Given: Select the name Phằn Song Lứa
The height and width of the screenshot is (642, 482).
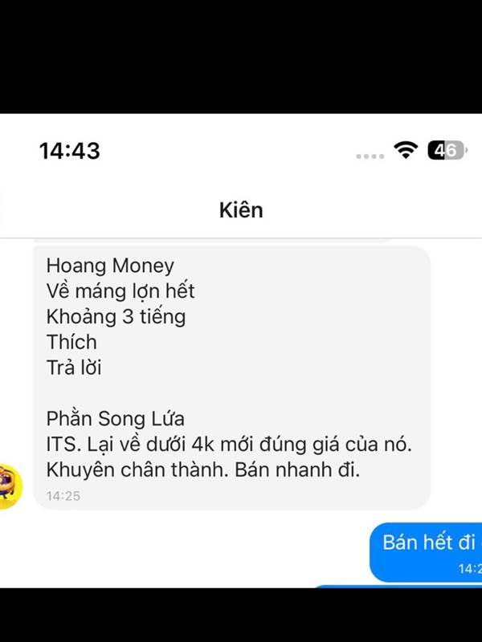Looking at the screenshot, I should pos(115,419).
